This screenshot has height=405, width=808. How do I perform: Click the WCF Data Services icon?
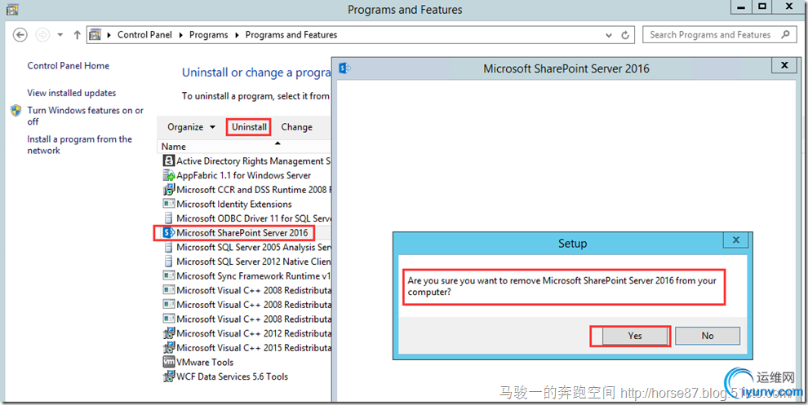(x=168, y=377)
